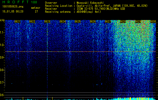Click the 0623 time marker
Screen dimensions: 158x100
pyautogui.click(x=47, y=21)
